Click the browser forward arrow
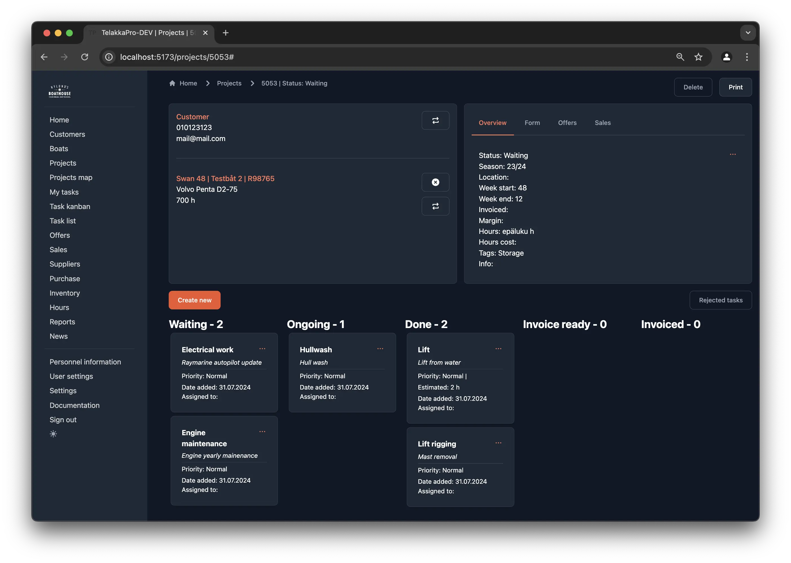The width and height of the screenshot is (791, 563). (x=64, y=57)
